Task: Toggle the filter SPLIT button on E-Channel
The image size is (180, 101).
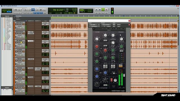Action: point(105,40)
